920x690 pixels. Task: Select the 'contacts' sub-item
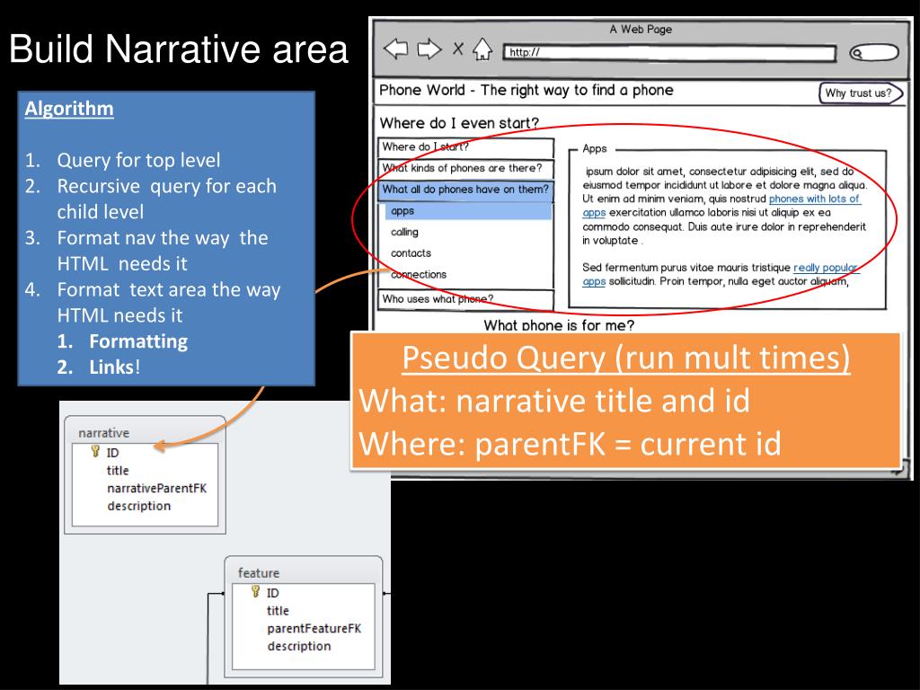click(411, 252)
